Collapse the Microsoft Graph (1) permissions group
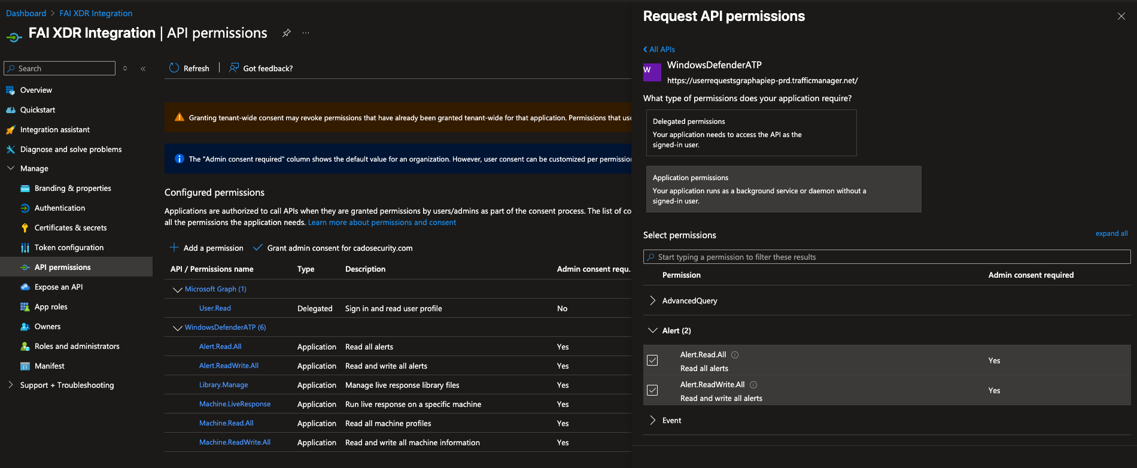This screenshot has height=468, width=1137. 177,290
